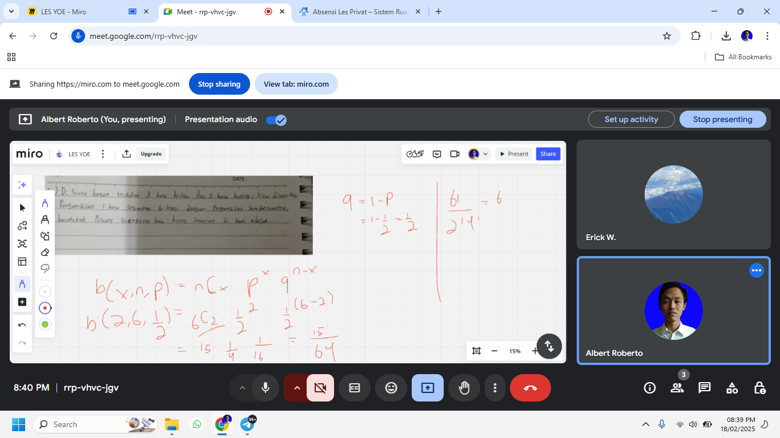The image size is (780, 438).
Task: Click the Miro frames icon beside zoom
Action: pyautogui.click(x=476, y=351)
